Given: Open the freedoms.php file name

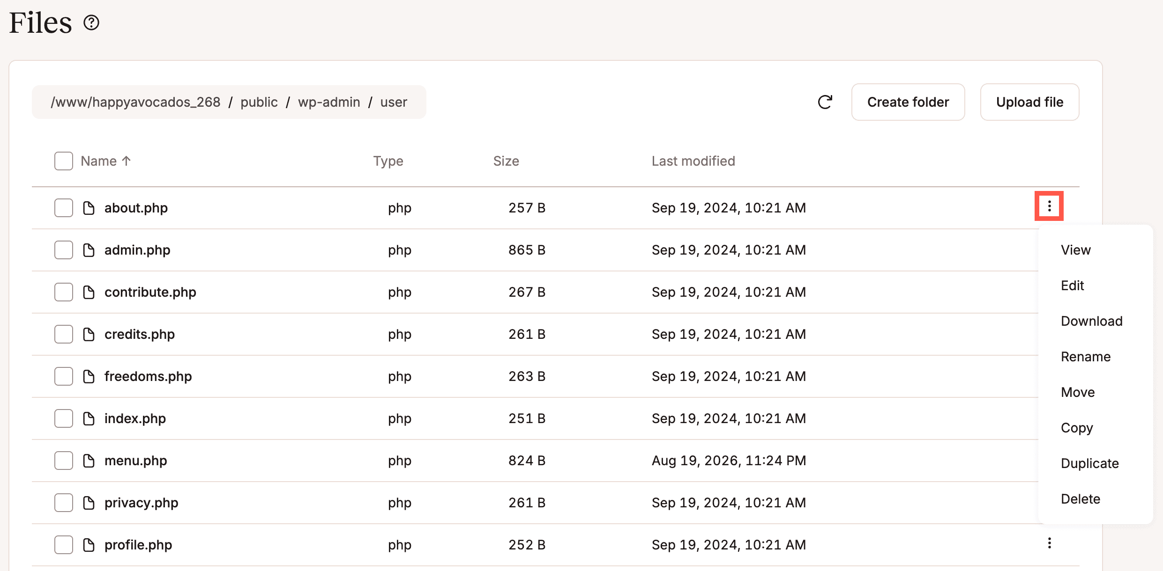Looking at the screenshot, I should click(x=148, y=376).
